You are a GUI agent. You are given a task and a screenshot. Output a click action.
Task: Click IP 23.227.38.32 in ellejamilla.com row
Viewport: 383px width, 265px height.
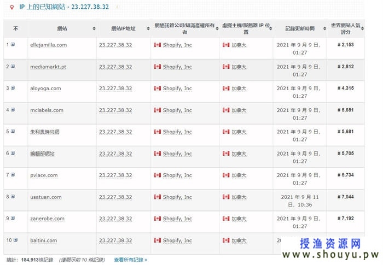point(115,45)
